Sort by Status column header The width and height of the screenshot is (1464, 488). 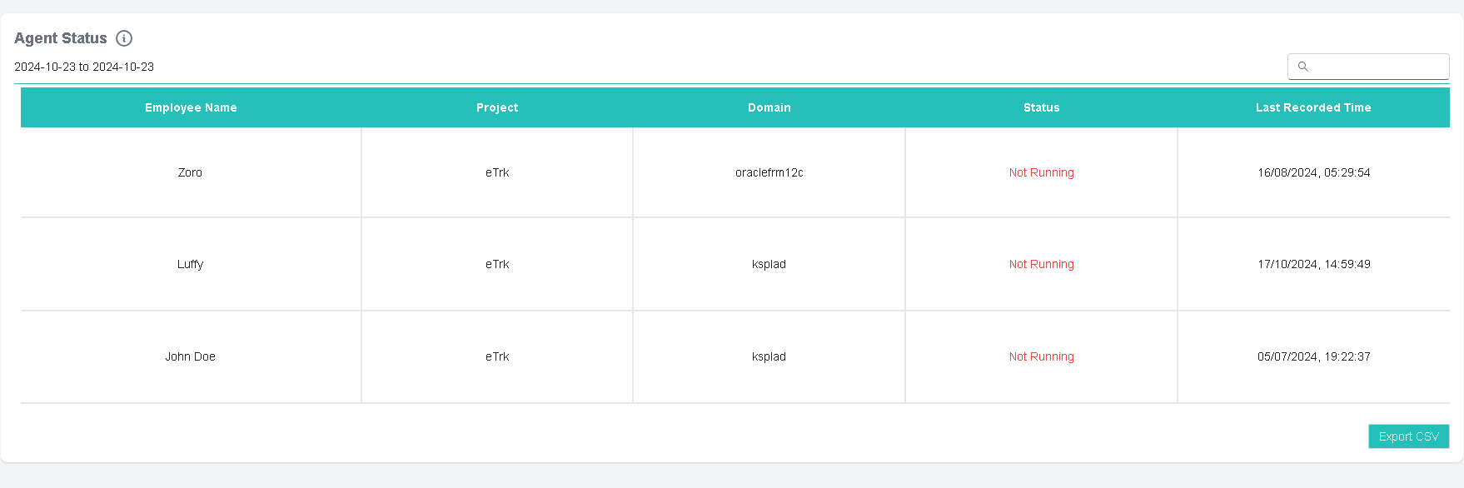1041,107
